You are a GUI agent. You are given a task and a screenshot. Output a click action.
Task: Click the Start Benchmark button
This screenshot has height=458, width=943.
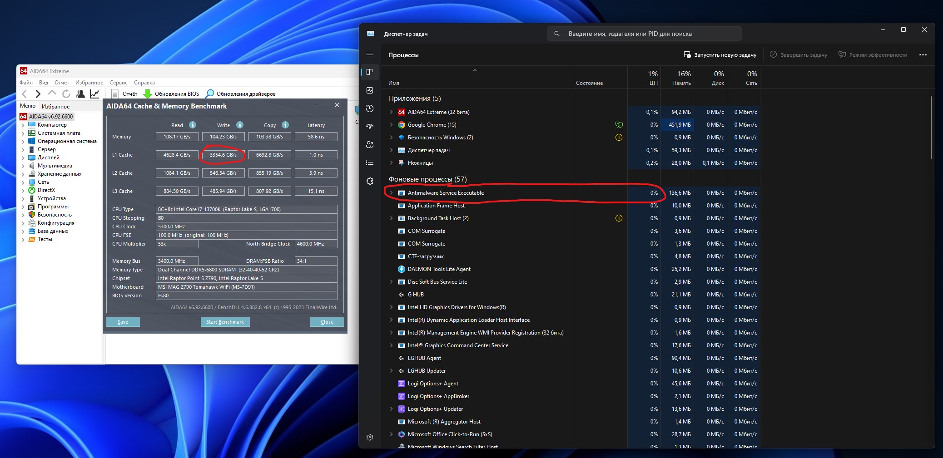pos(225,322)
